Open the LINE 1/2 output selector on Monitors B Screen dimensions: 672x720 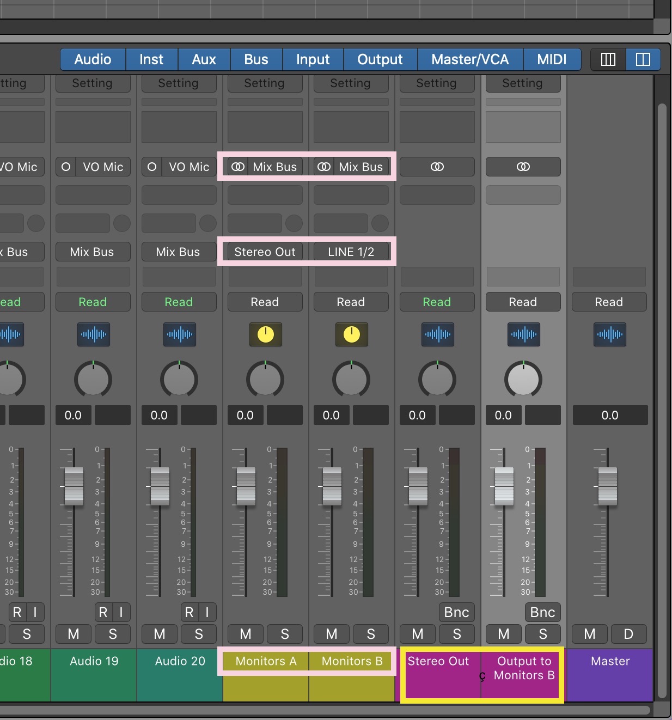tap(351, 252)
